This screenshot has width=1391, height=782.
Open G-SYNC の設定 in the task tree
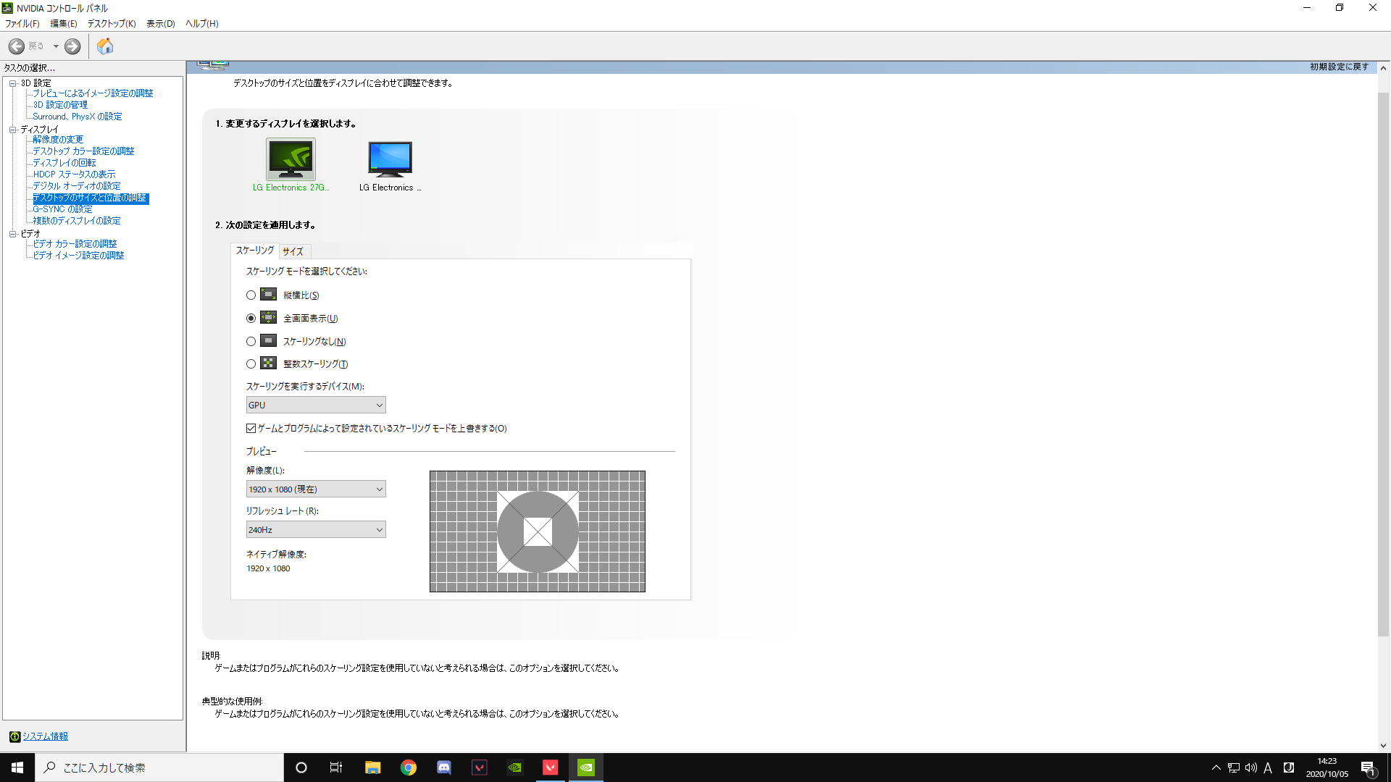[x=62, y=209]
